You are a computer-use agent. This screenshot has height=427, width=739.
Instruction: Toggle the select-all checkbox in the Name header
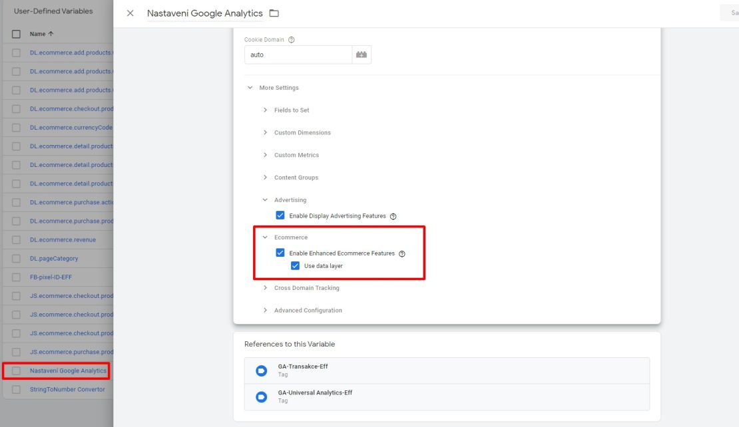coord(16,34)
